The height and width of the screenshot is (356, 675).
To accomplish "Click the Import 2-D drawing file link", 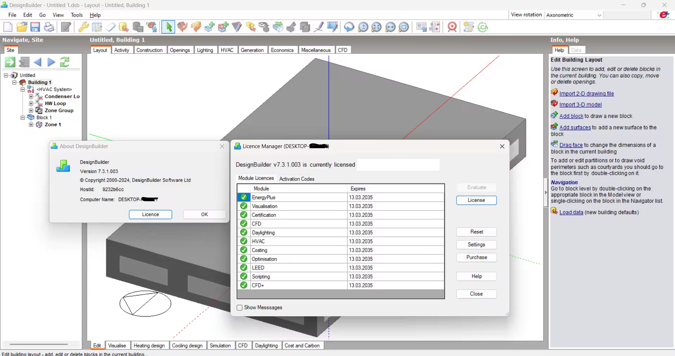I will 587,94.
